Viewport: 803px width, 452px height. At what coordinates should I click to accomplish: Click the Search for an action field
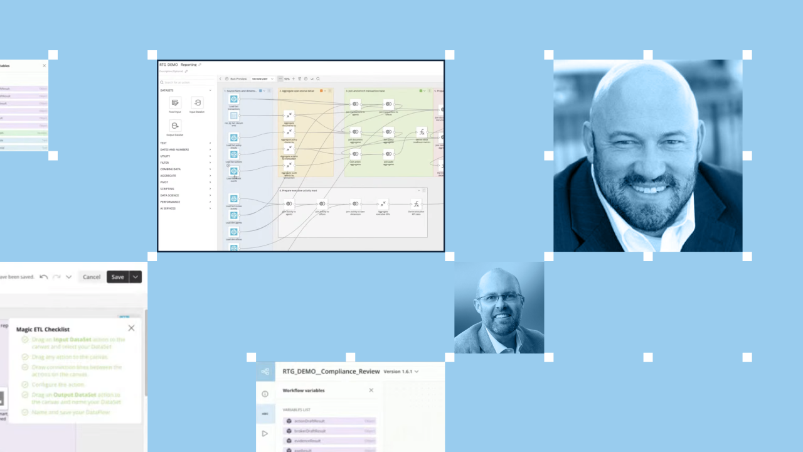[187, 82]
